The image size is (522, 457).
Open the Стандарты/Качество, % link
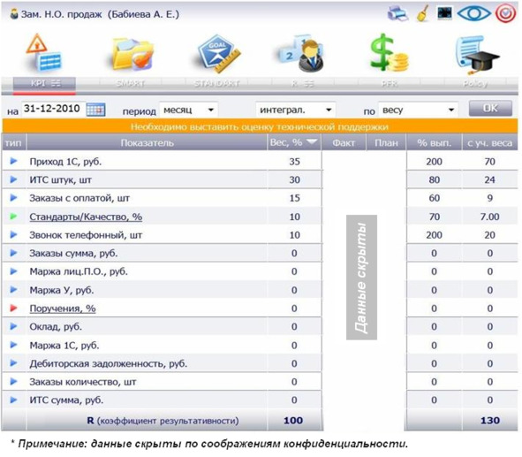coord(86,217)
